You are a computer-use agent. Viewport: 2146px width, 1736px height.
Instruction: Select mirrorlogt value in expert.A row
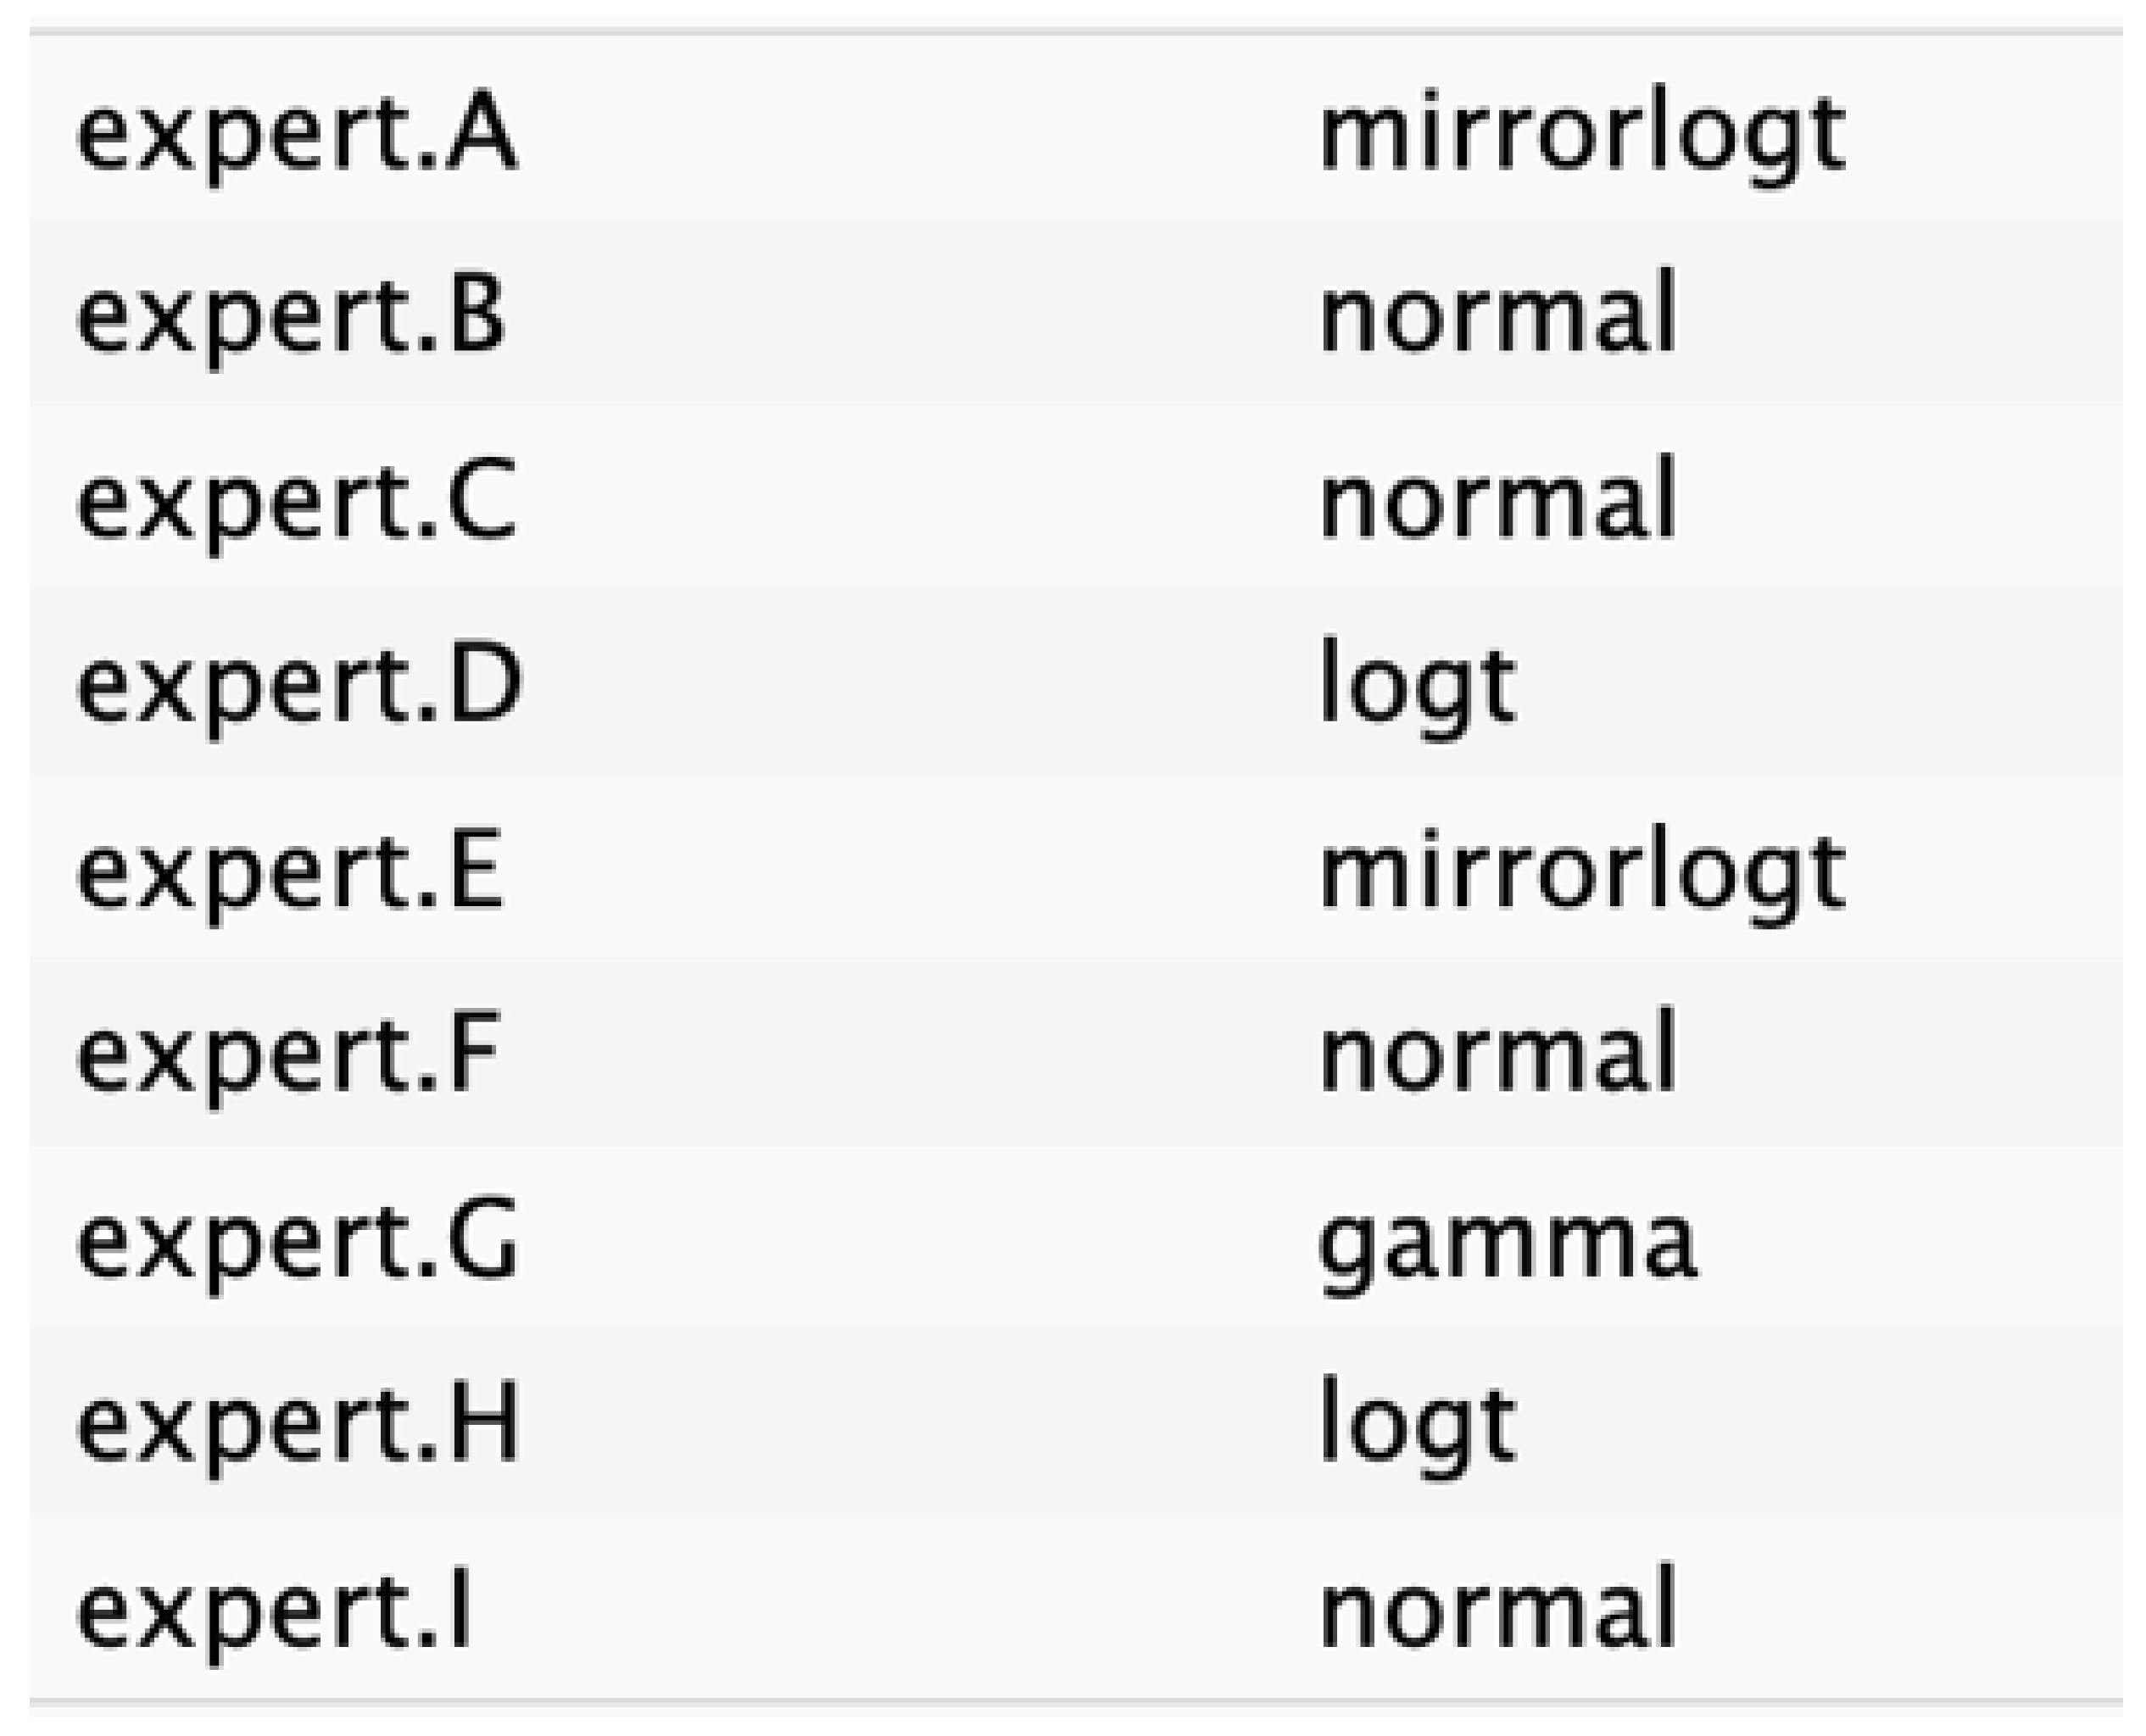(1581, 135)
